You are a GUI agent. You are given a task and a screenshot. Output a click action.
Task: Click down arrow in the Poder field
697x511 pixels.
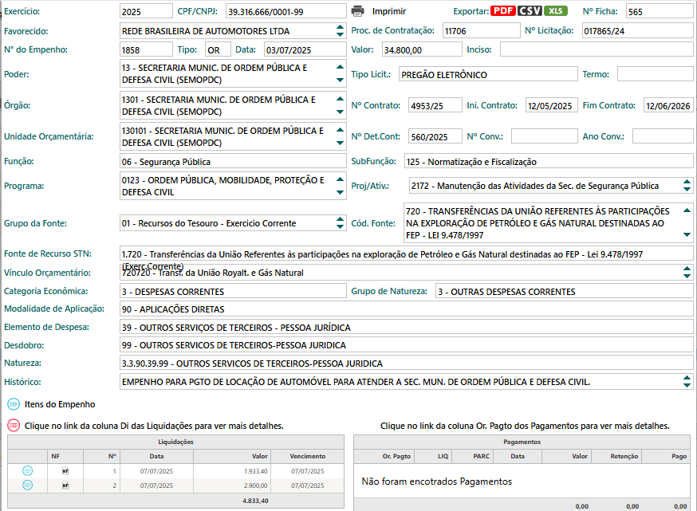coord(340,80)
